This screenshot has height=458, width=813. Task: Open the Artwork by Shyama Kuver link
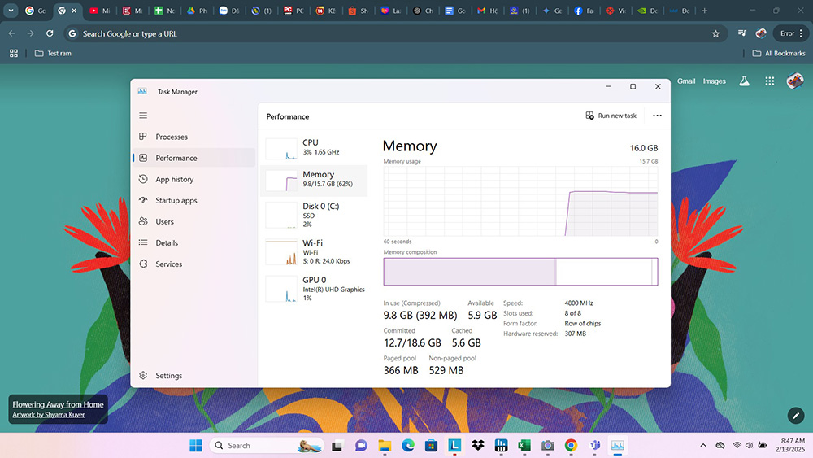pyautogui.click(x=48, y=415)
